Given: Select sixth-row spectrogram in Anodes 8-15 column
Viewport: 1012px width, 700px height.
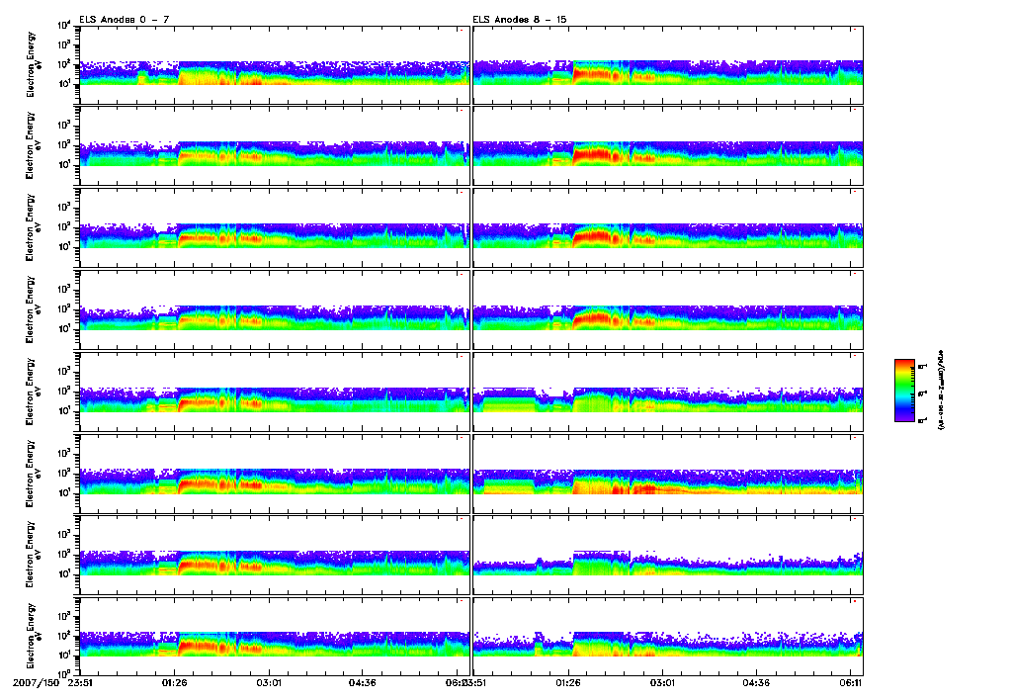Looking at the screenshot, I should pyautogui.click(x=668, y=474).
